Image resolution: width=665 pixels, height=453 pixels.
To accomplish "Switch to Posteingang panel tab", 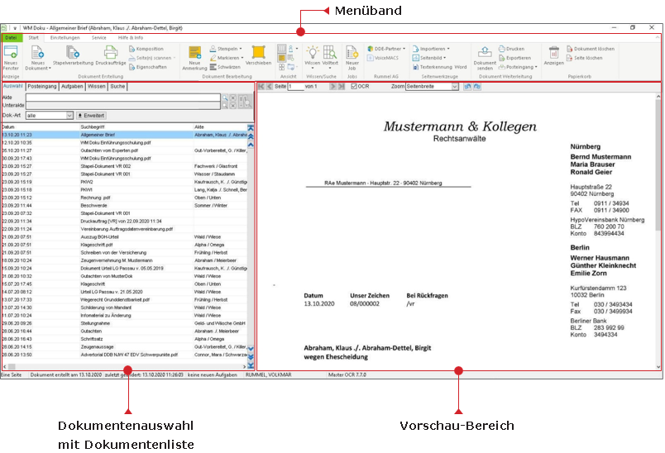I will tap(42, 87).
